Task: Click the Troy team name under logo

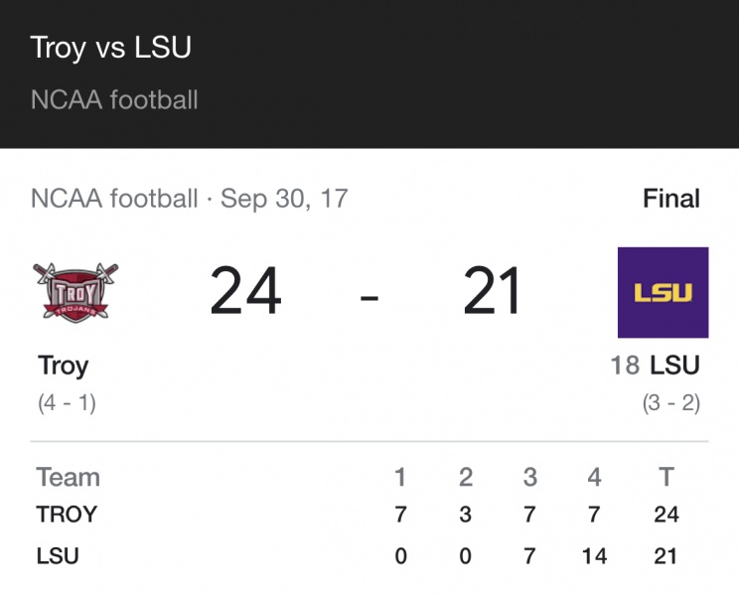Action: coord(64,366)
